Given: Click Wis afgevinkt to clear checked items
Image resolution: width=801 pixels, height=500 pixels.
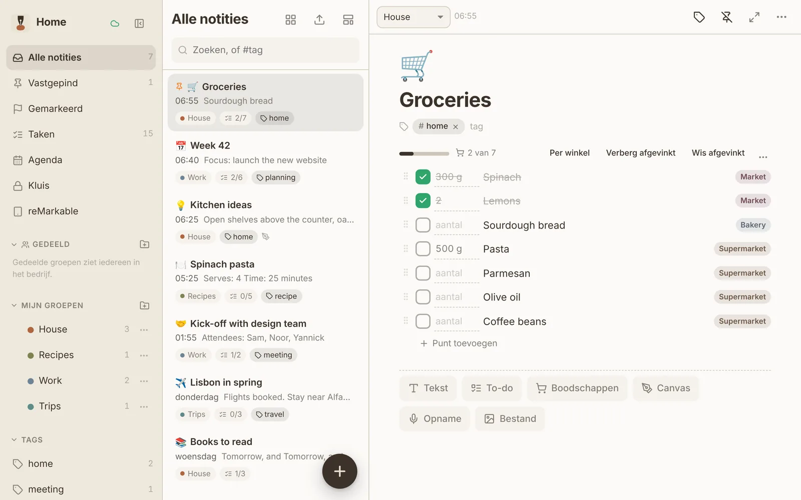Looking at the screenshot, I should [x=718, y=153].
